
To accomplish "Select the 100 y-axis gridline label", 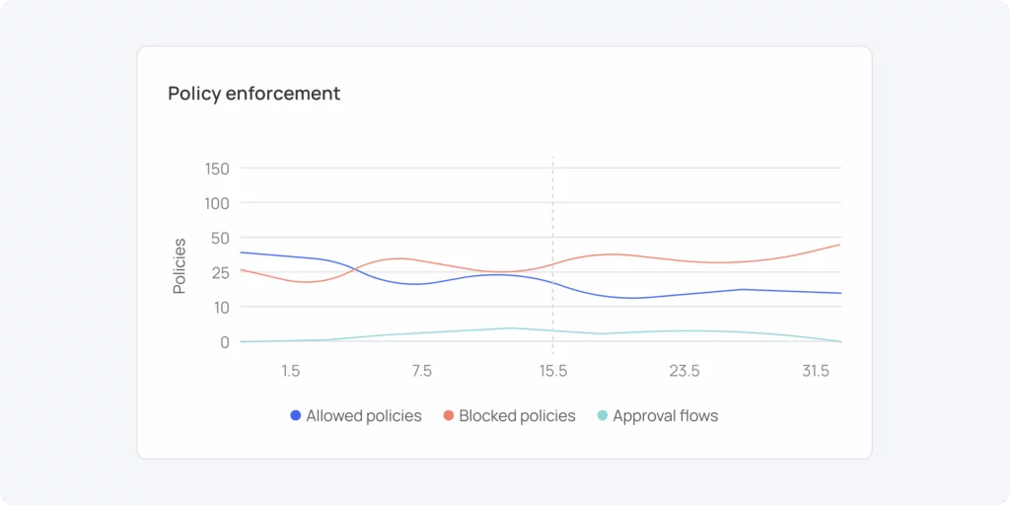I will coord(217,203).
